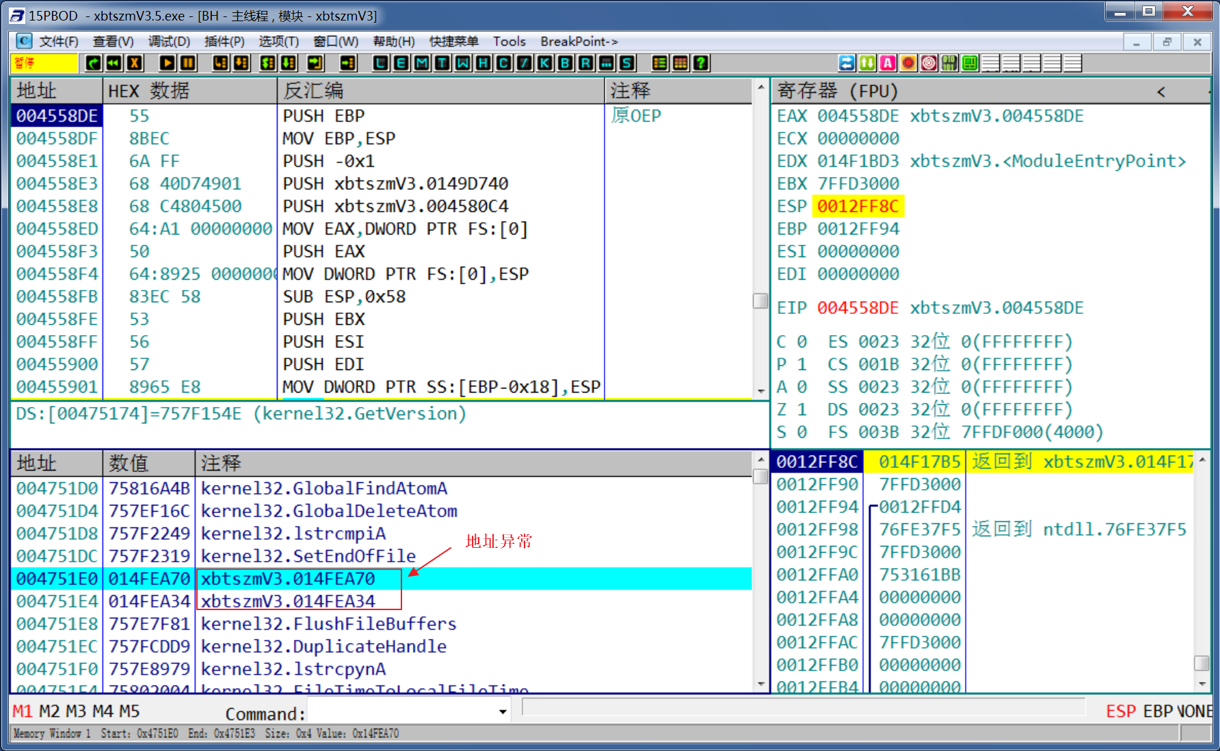The width and height of the screenshot is (1220, 751).
Task: Click the Restart program toolbar icon
Action: pyautogui.click(x=114, y=64)
